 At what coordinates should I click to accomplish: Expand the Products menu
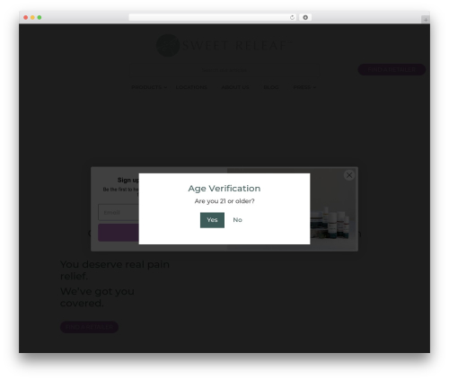tap(149, 87)
